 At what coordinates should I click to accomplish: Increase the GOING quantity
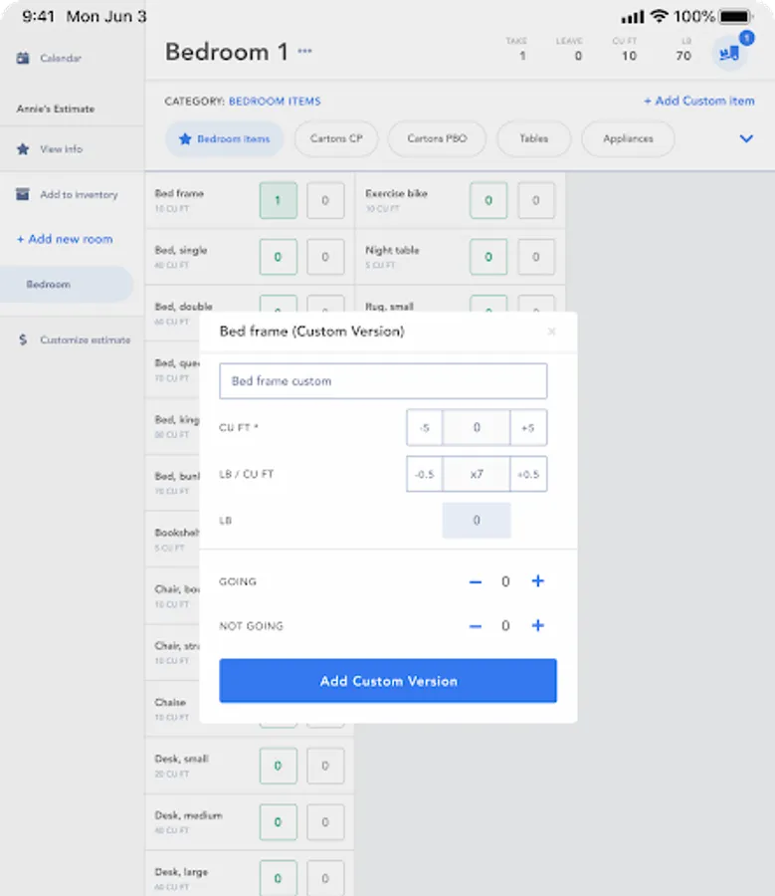pos(537,581)
